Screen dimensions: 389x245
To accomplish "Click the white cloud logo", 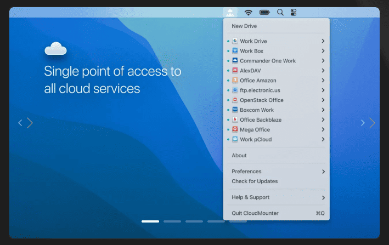I will tap(55, 49).
